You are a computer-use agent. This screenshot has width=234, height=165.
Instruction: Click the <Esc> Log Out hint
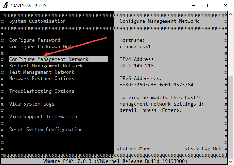click(x=203, y=149)
